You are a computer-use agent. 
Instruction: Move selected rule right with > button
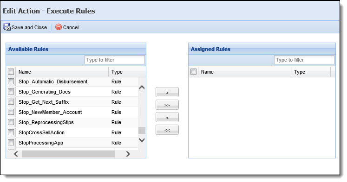167,92
